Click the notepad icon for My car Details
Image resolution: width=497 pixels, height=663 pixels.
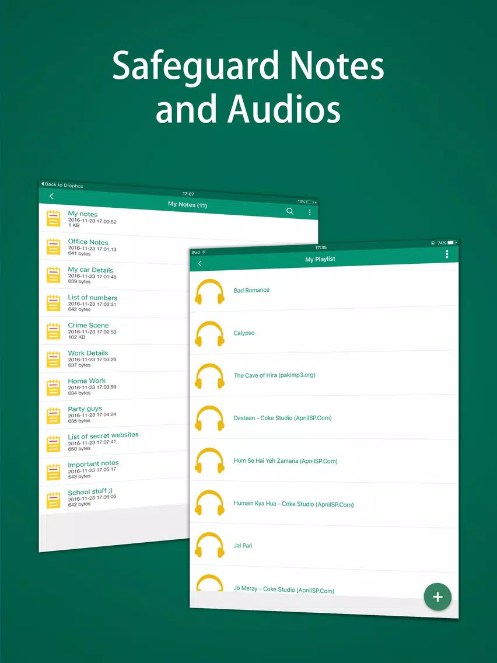pos(53,274)
